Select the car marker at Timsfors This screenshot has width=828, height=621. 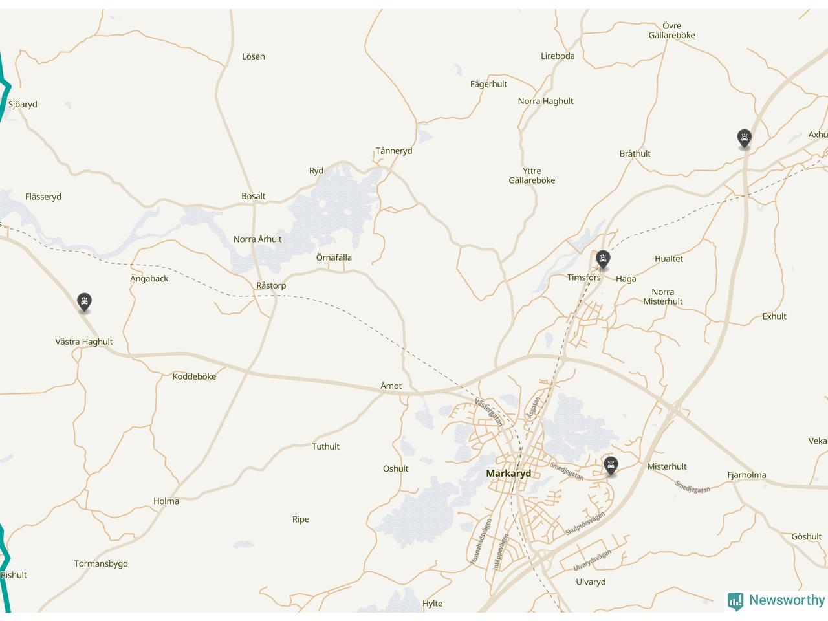pos(603,260)
